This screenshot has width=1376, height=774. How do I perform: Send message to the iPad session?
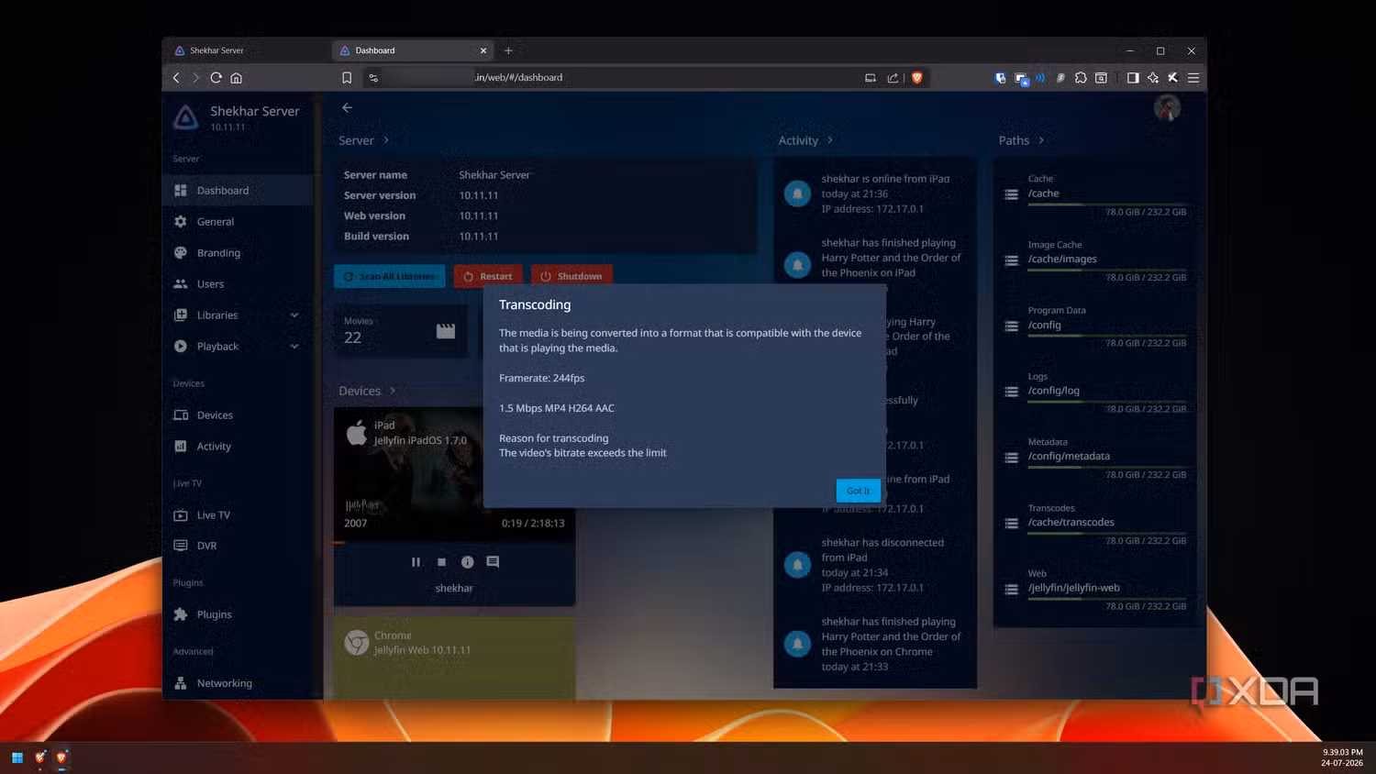[x=493, y=562]
